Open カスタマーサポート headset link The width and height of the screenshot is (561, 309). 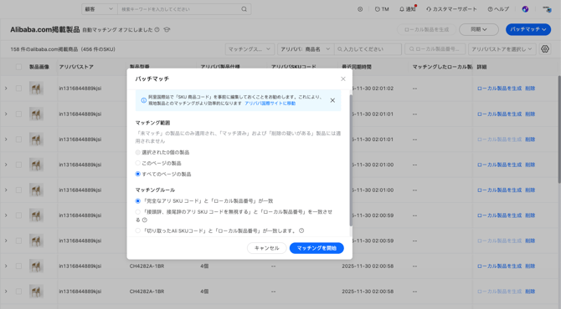click(451, 9)
